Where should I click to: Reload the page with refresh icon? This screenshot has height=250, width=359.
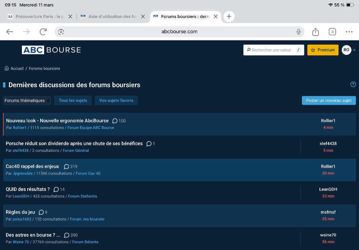click(43, 32)
